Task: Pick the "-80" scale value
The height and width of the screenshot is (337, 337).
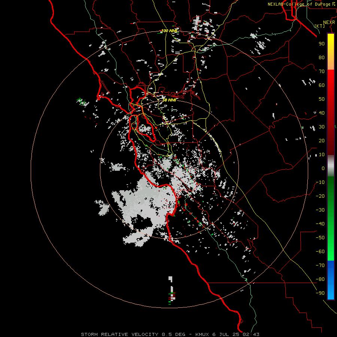Action: pos(320,279)
